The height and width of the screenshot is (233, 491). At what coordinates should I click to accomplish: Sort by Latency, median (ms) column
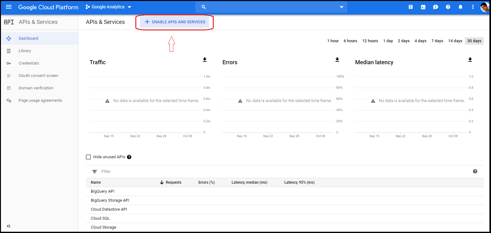pyautogui.click(x=250, y=182)
